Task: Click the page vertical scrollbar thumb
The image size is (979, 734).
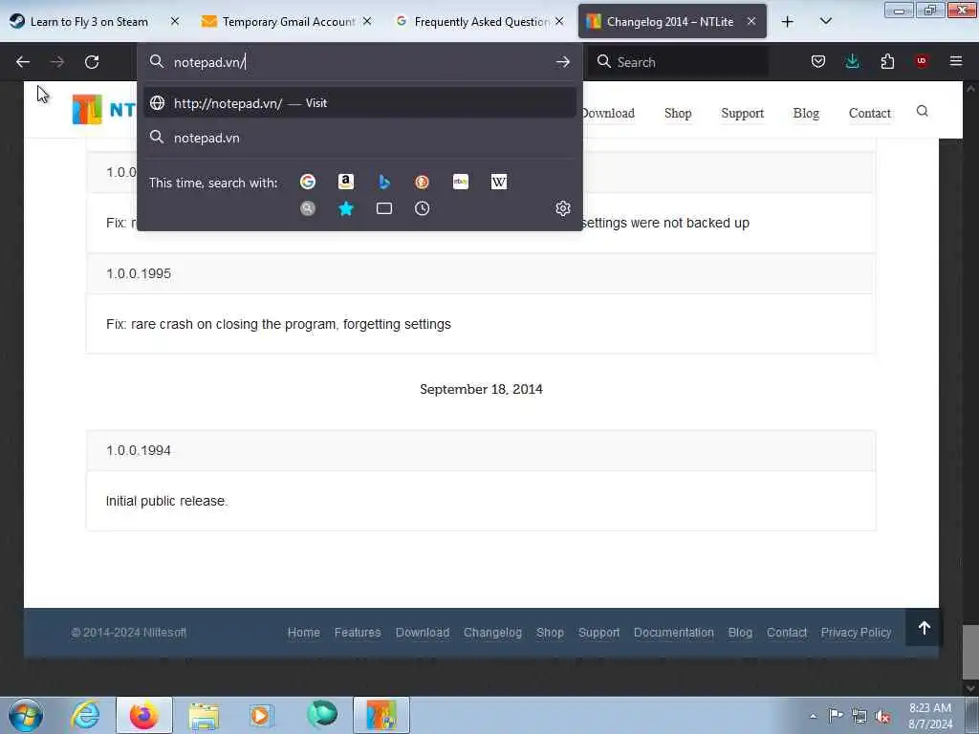Action: pos(970,653)
